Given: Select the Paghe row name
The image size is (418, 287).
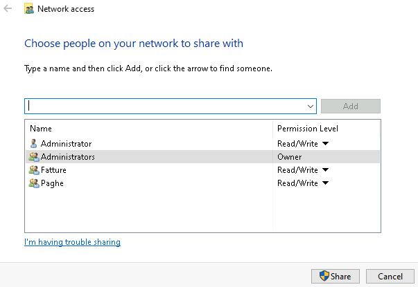Looking at the screenshot, I should pyautogui.click(x=52, y=183).
